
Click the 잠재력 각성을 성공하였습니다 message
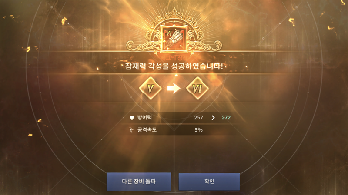click(x=174, y=66)
